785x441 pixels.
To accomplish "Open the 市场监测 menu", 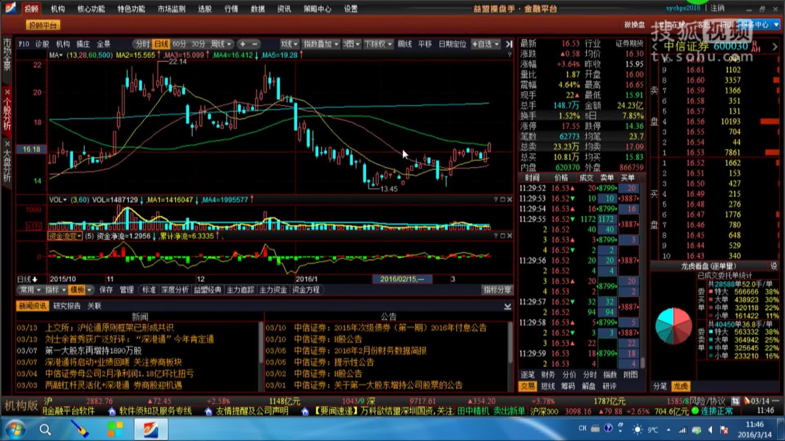I will tap(171, 9).
